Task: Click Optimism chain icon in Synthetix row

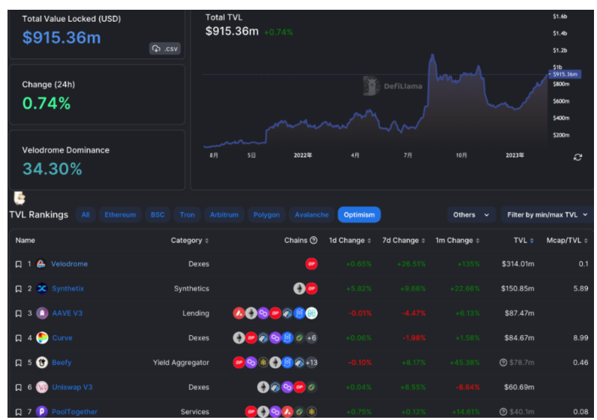Action: click(312, 289)
